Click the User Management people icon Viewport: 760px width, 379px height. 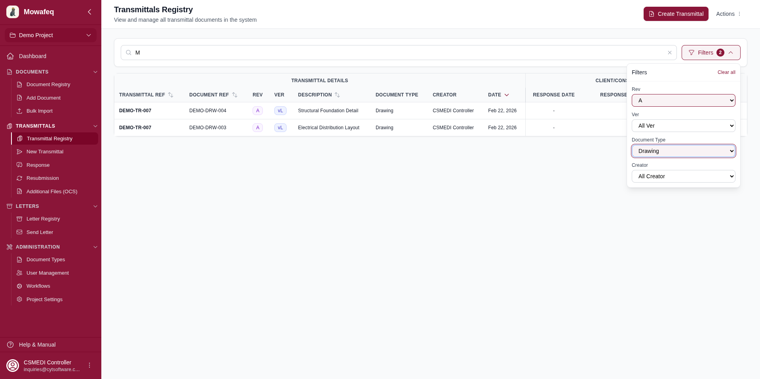click(x=19, y=273)
